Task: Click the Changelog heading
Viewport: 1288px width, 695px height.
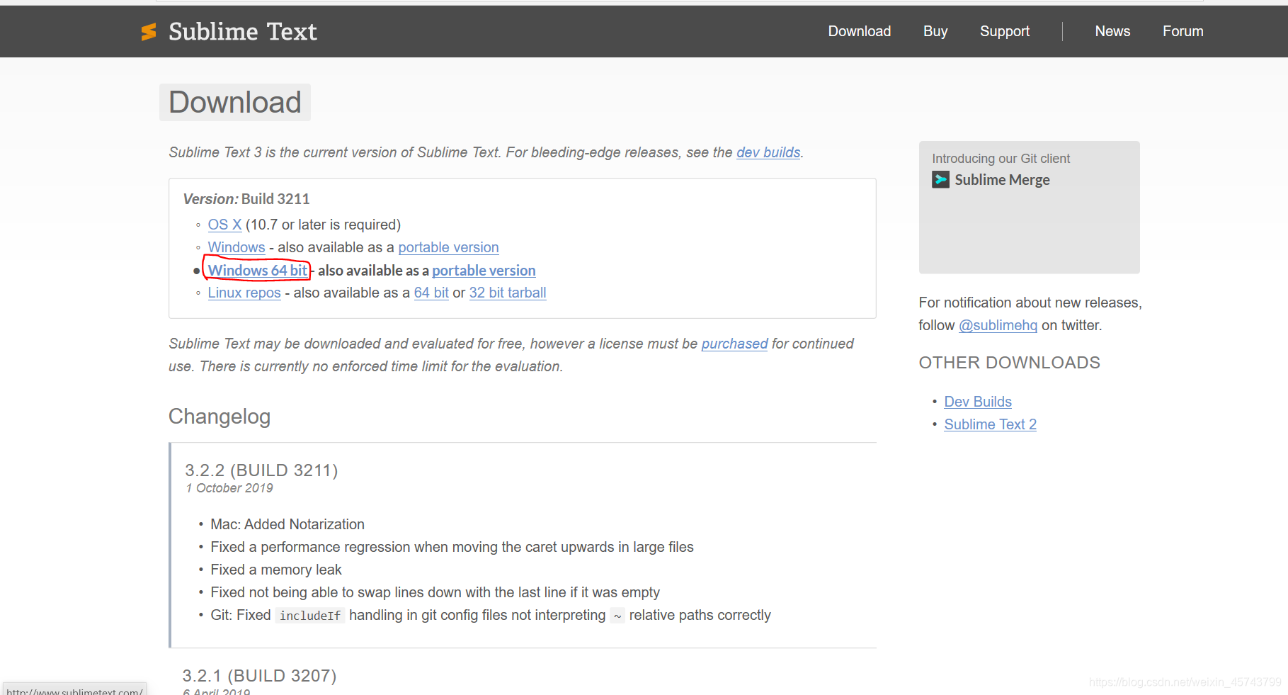Action: (220, 417)
